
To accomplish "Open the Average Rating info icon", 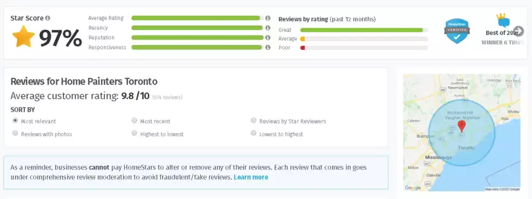I will tap(268, 18).
